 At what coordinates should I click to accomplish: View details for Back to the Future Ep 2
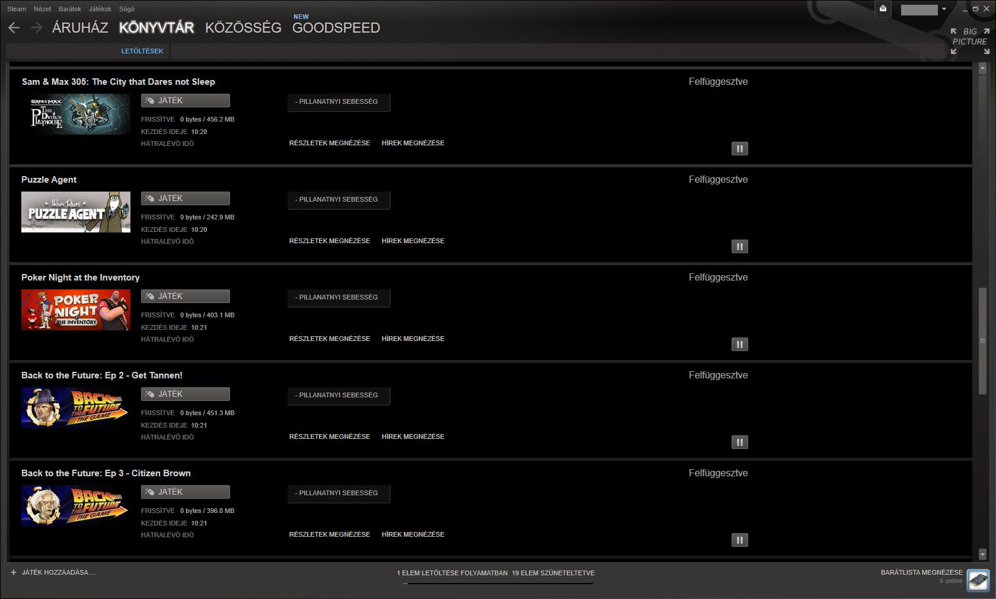point(330,436)
